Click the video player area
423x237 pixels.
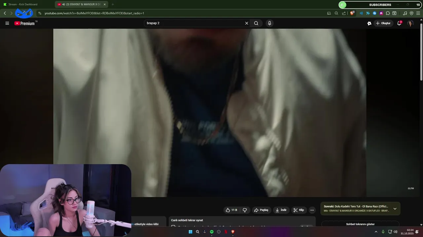click(x=210, y=113)
